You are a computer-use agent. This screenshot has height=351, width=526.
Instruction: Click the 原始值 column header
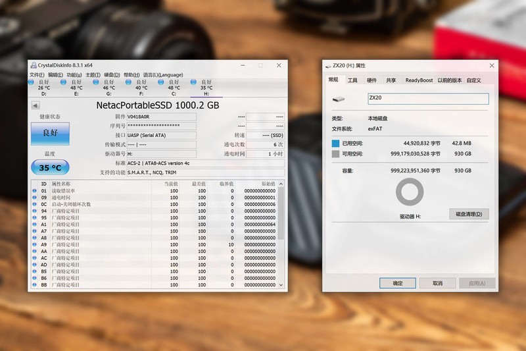point(268,184)
